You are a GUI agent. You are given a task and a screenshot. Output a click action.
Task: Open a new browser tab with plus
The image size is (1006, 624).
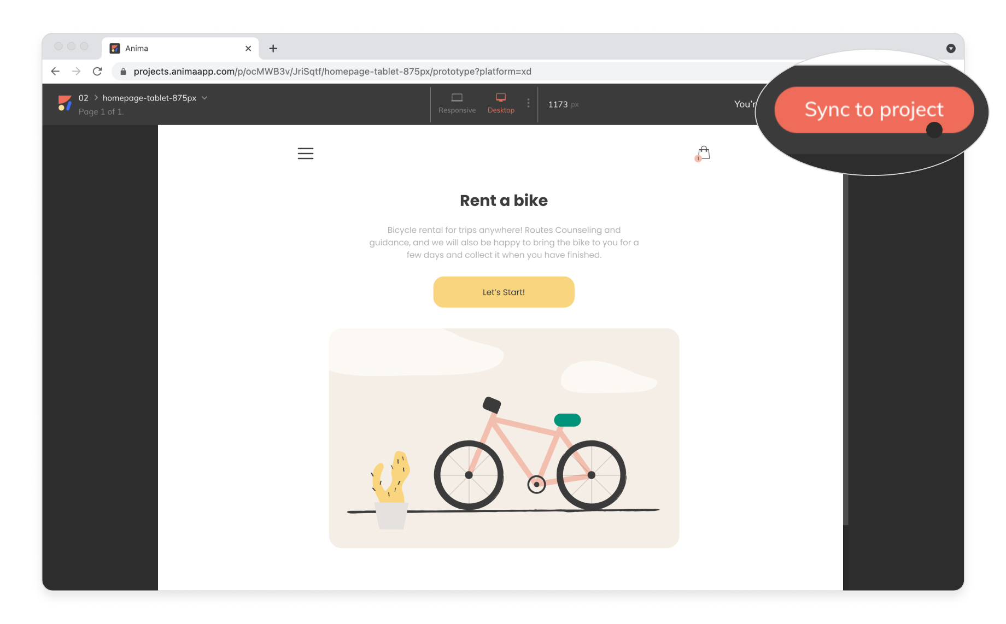point(273,49)
